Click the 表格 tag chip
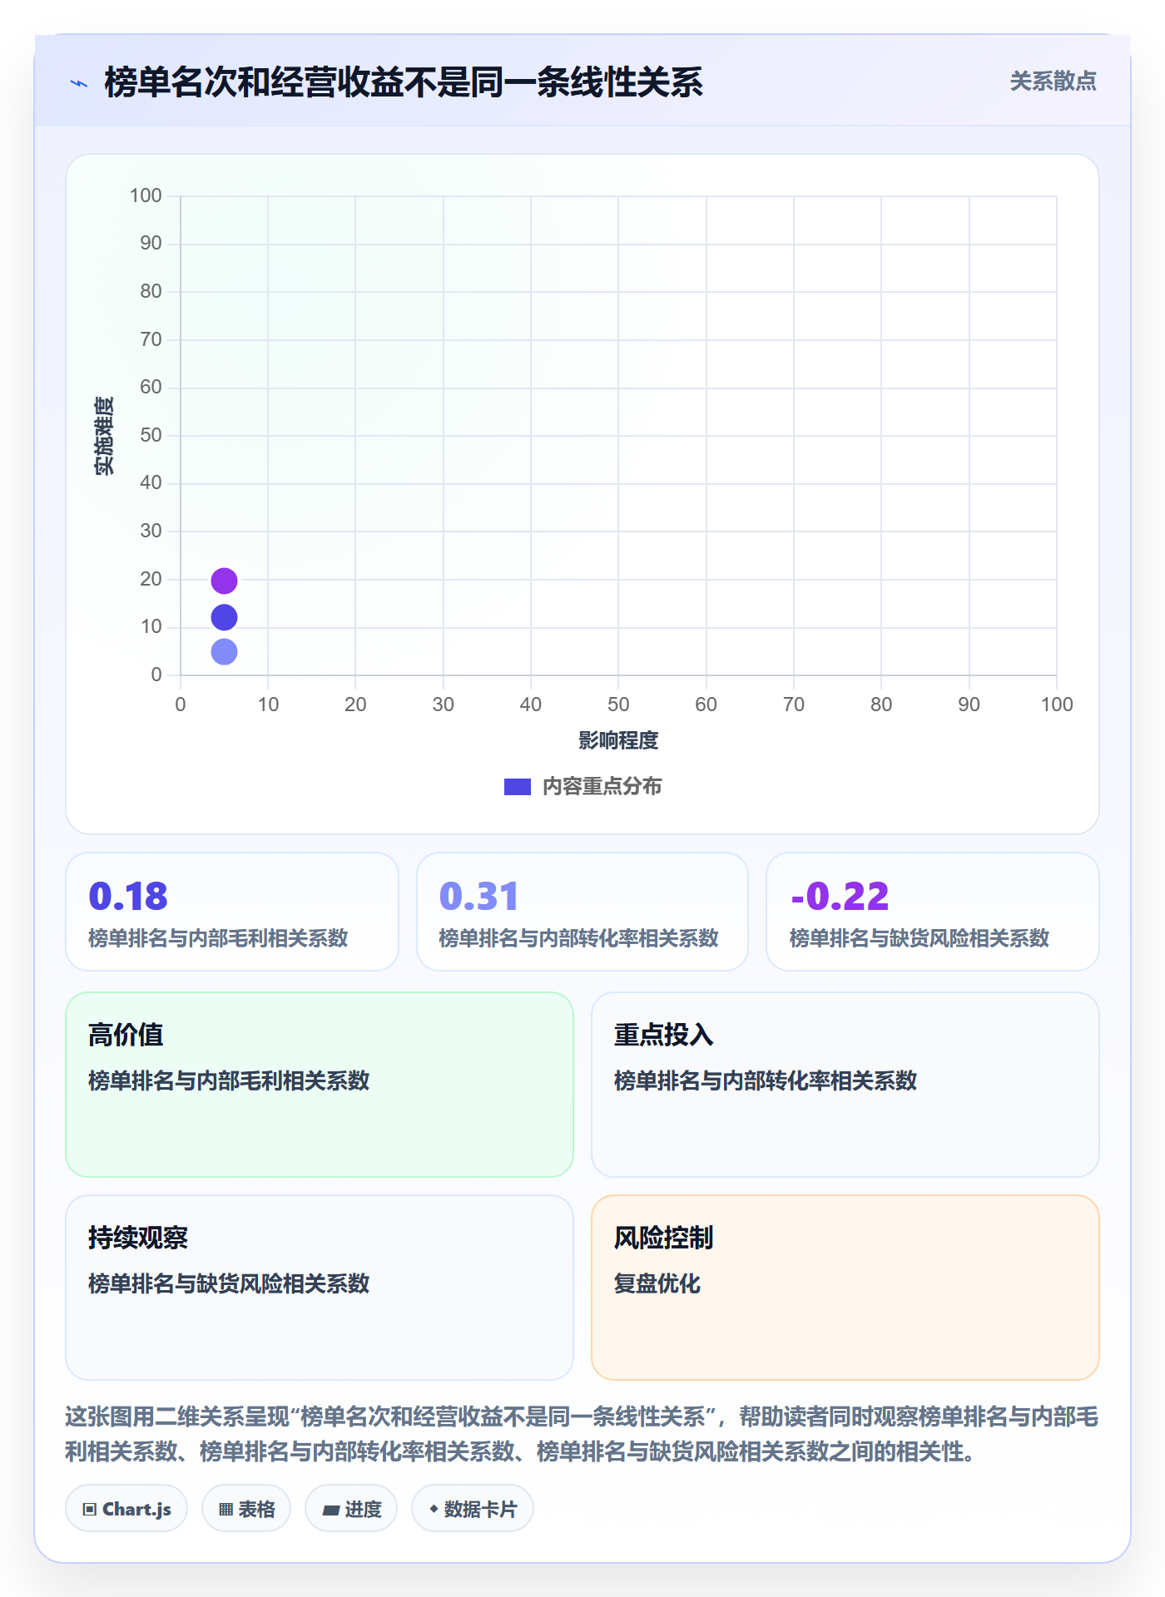The width and height of the screenshot is (1165, 1597). tap(246, 1509)
